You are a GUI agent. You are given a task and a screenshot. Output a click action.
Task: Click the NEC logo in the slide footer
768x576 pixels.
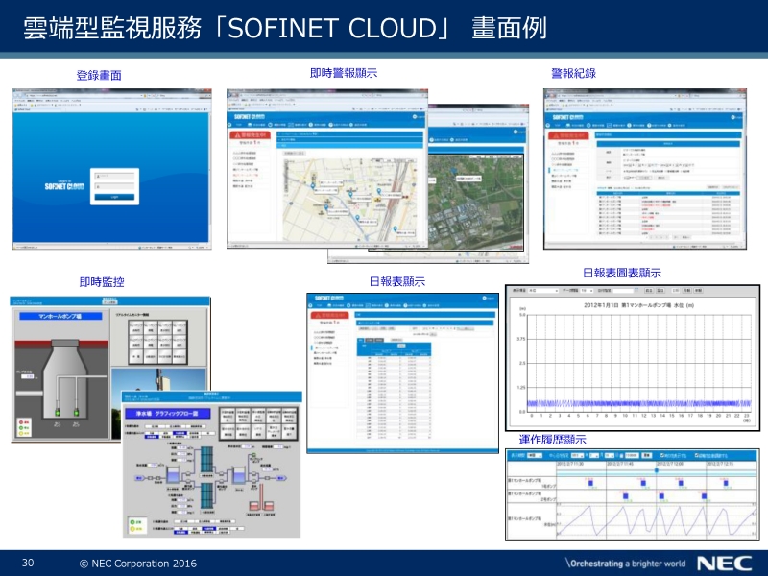[725, 564]
